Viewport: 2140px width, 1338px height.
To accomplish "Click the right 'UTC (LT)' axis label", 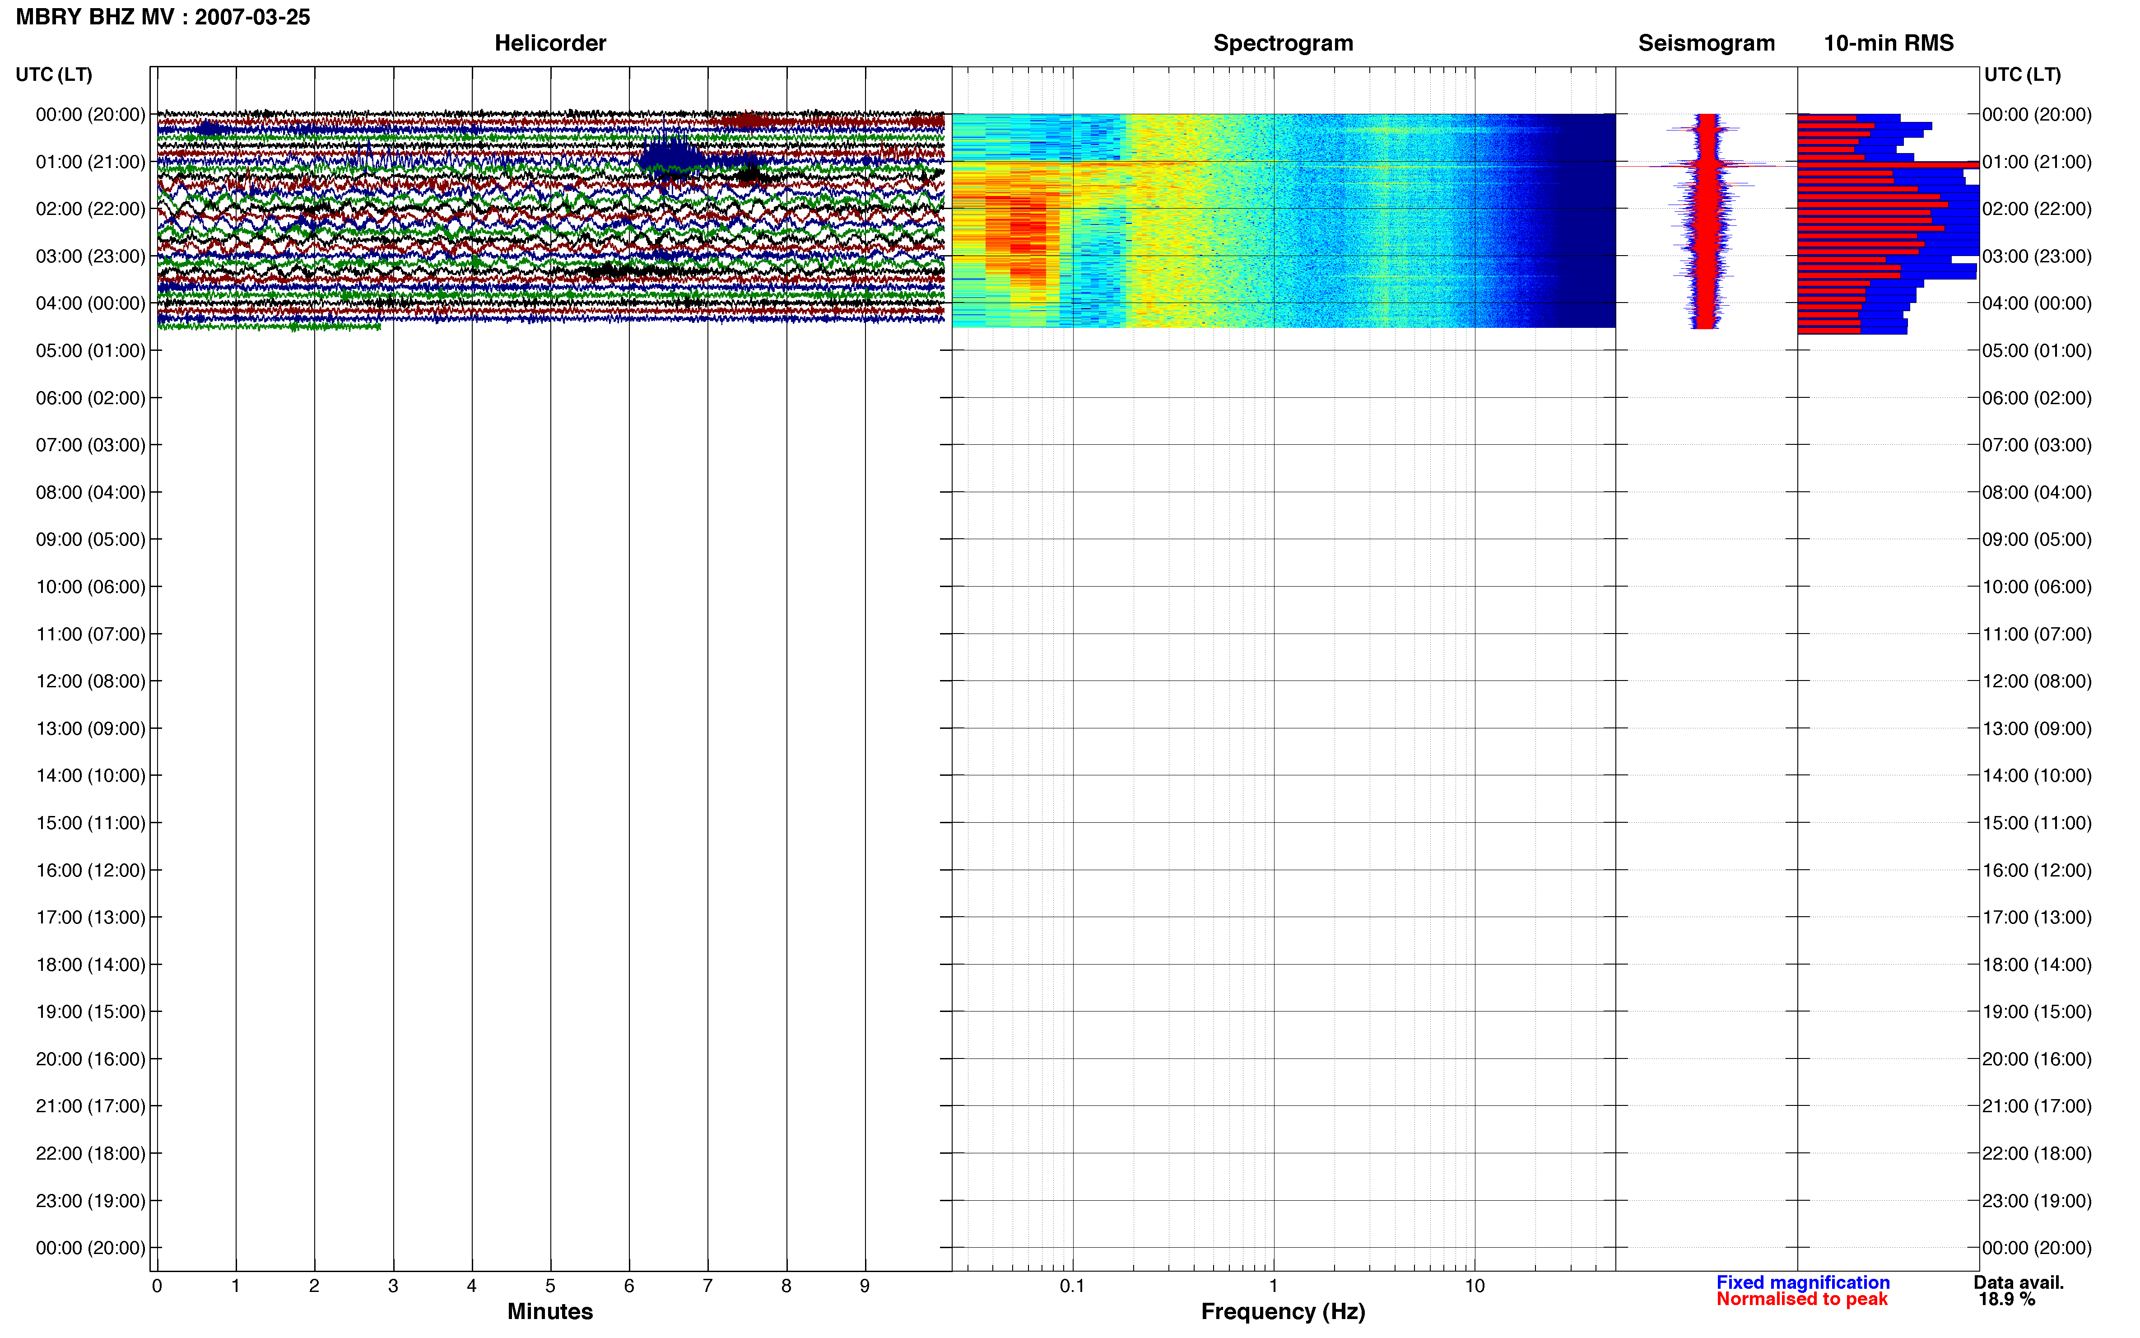I will pyautogui.click(x=2022, y=75).
